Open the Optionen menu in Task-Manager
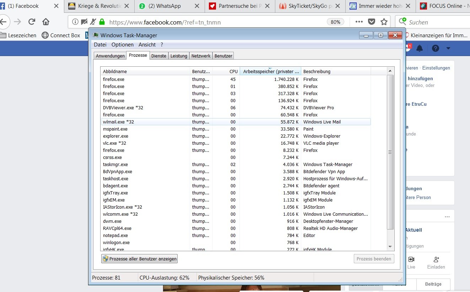The image size is (470, 292). click(123, 45)
